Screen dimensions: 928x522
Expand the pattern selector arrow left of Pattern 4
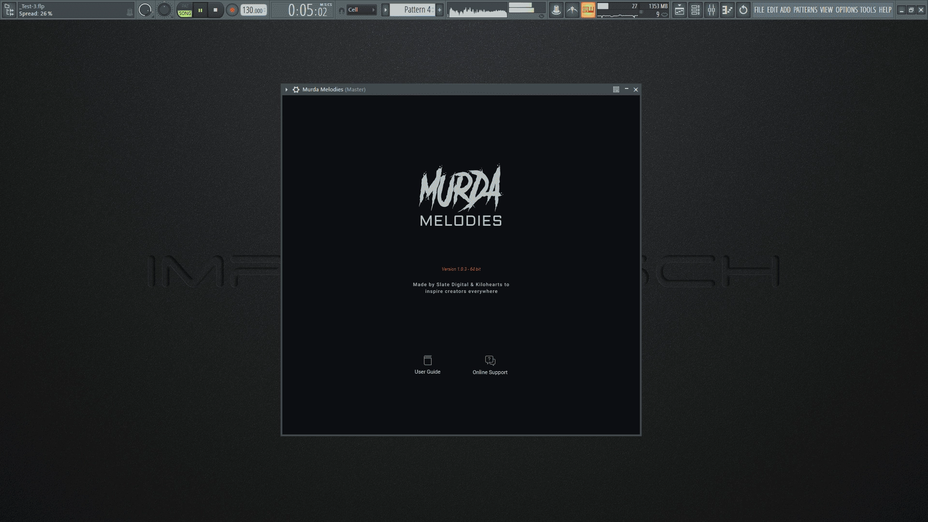pos(385,10)
